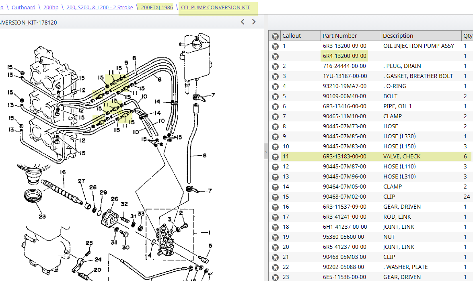The image size is (473, 281).
Task: Click OIL INJECTION PUMP ASSY description
Action: click(418, 46)
